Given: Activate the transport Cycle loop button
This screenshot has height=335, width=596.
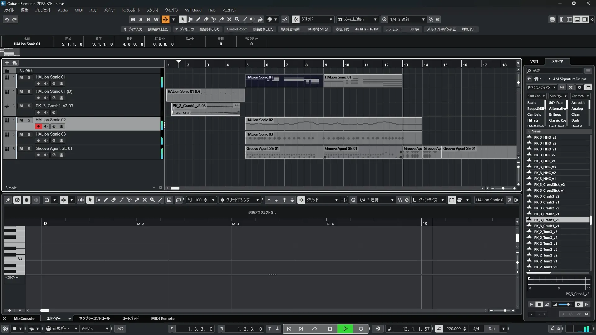Looking at the screenshot, I should pos(314,328).
